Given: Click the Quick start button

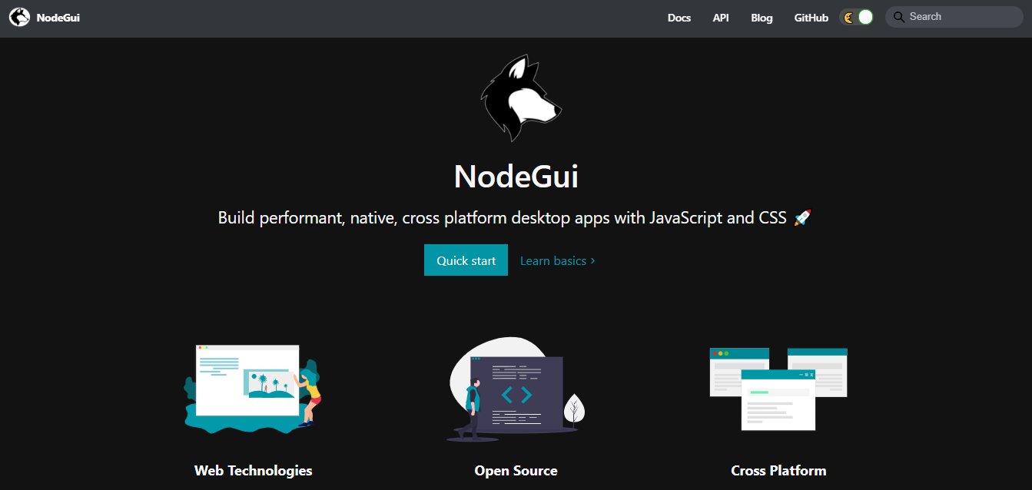Looking at the screenshot, I should [x=466, y=260].
